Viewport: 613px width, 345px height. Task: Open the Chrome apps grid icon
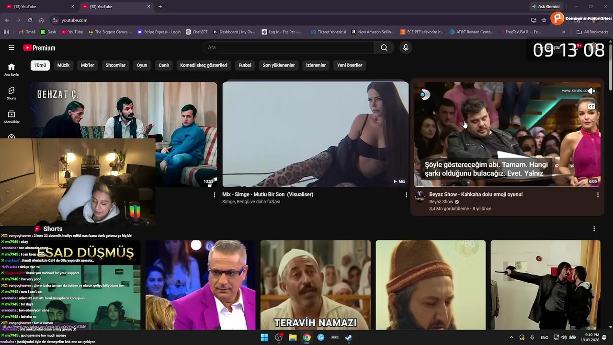(6, 32)
